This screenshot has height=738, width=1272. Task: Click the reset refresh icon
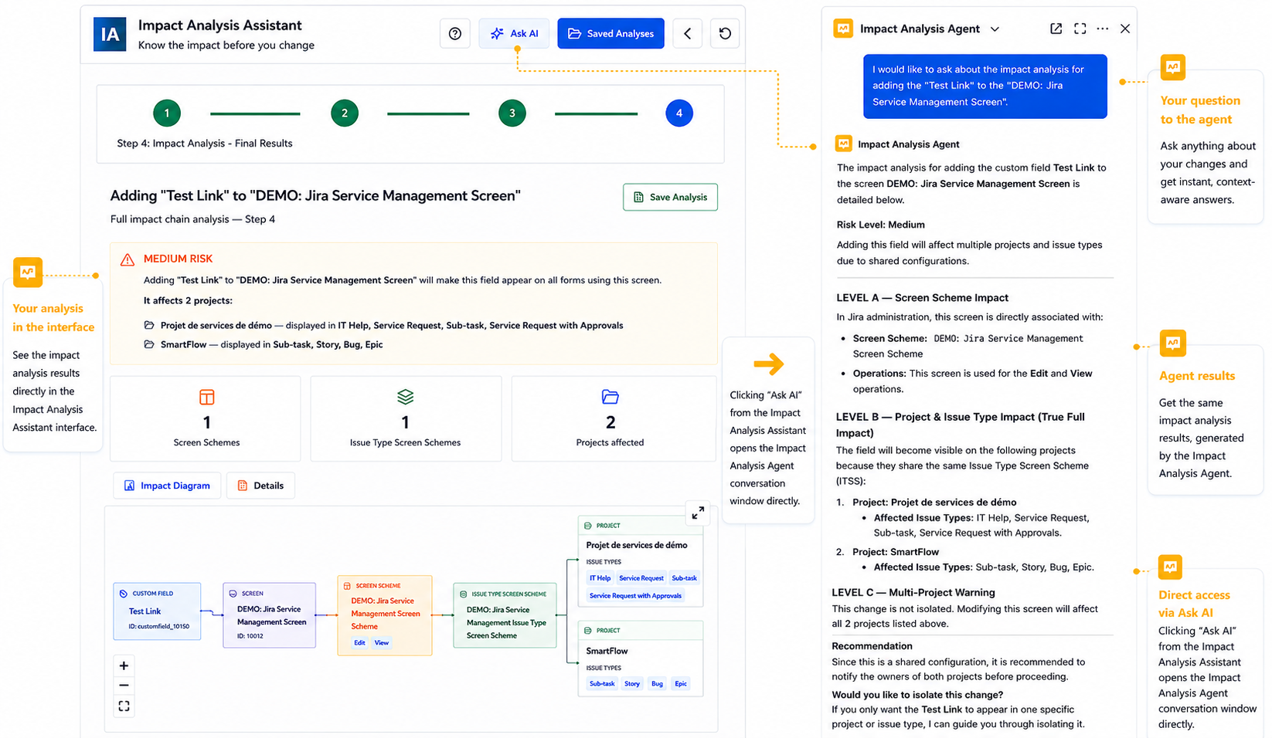coord(725,33)
